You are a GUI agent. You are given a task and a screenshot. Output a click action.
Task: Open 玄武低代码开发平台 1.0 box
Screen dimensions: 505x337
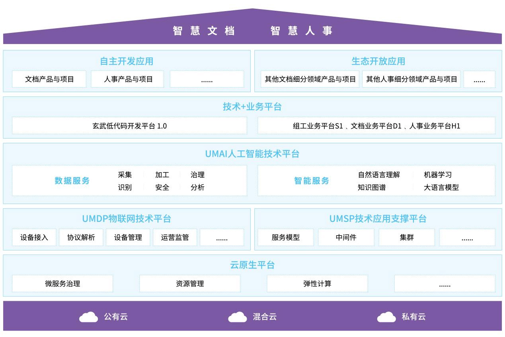pyautogui.click(x=129, y=126)
